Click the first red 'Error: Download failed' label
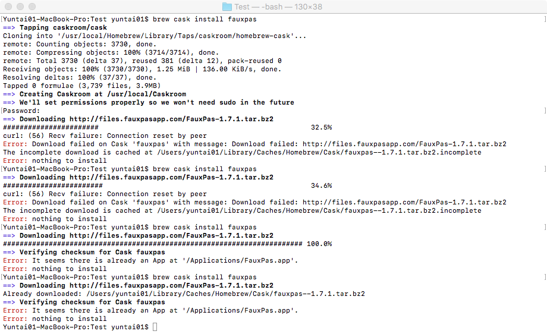The width and height of the screenshot is (547, 334). point(15,144)
